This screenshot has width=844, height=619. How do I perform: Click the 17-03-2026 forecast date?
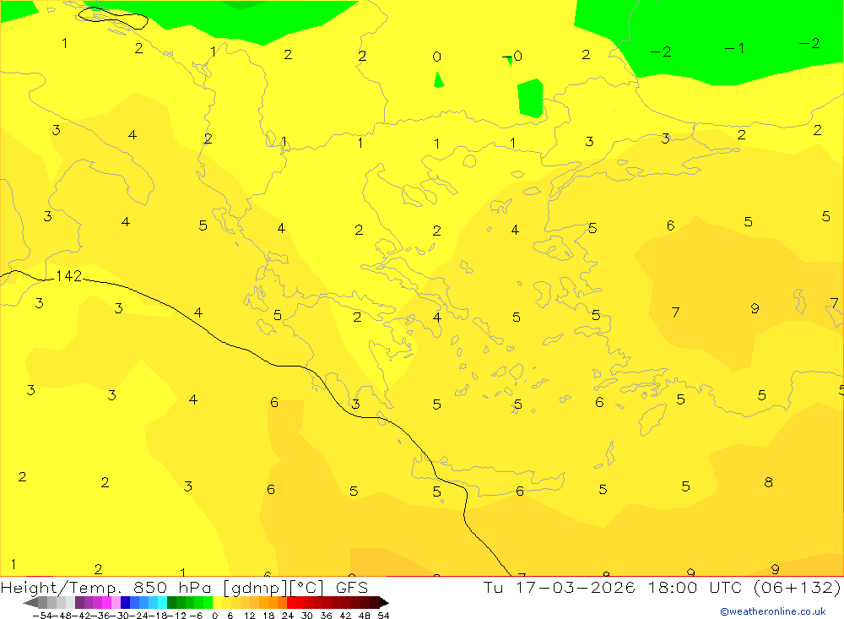576,587
